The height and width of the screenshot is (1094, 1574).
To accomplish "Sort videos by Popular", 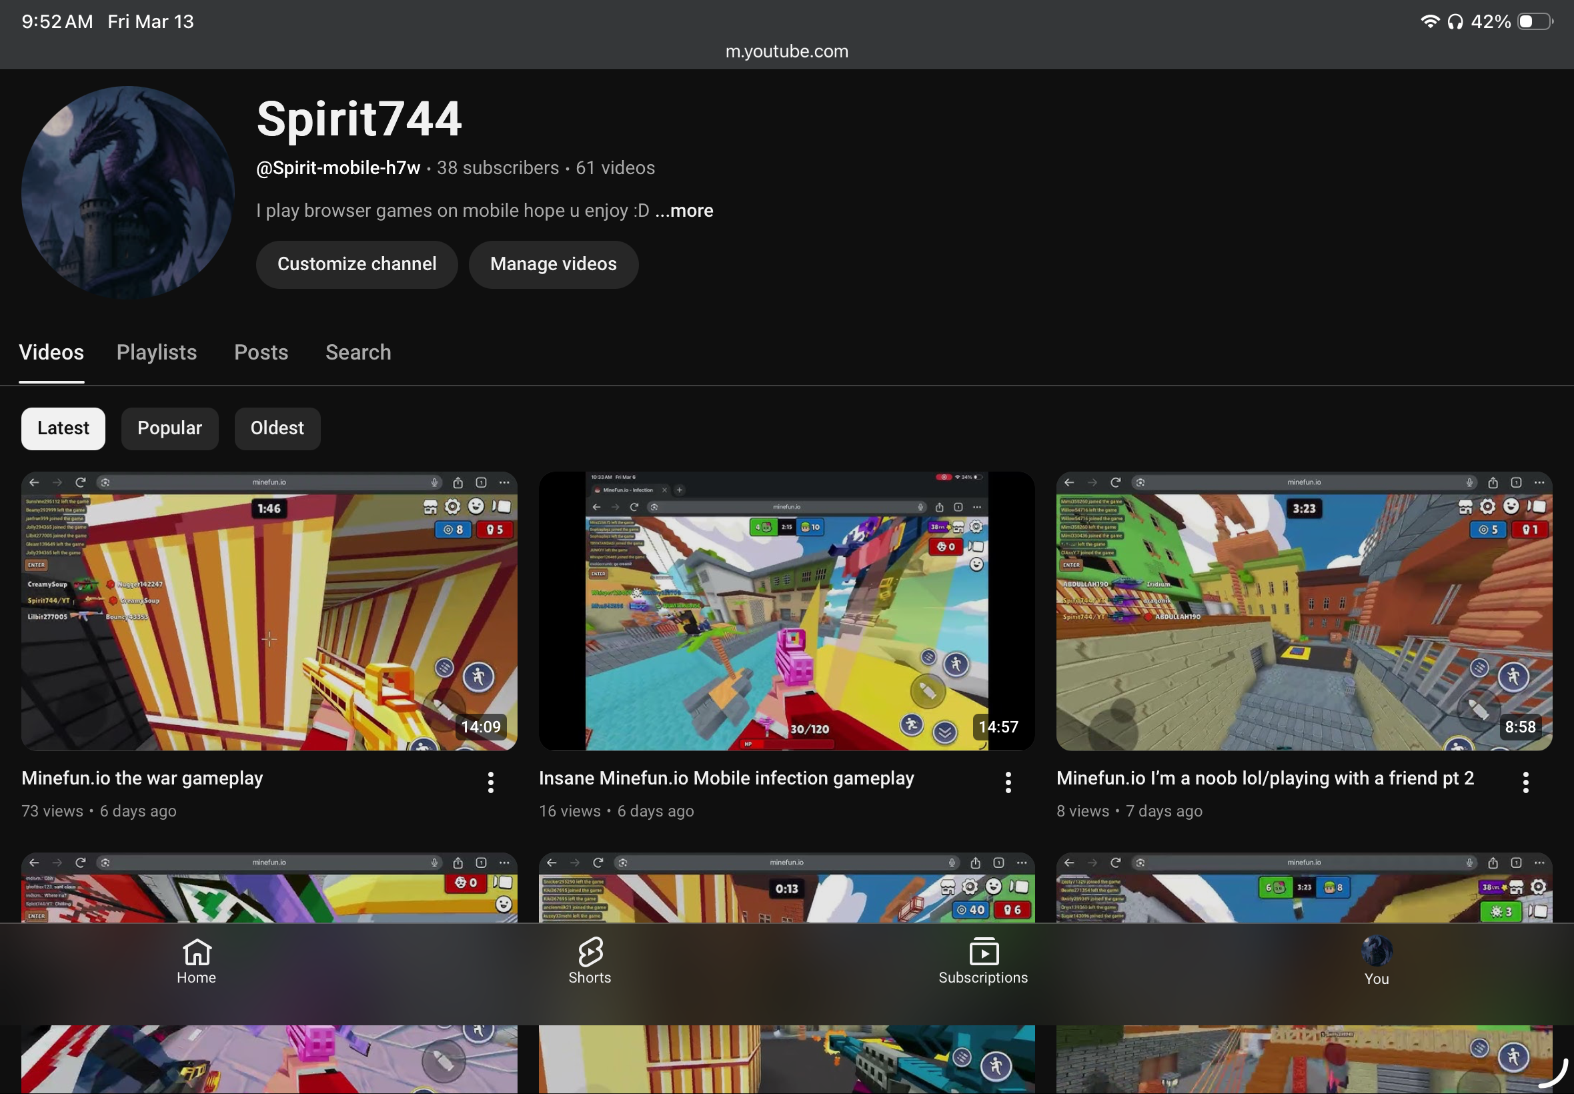I will [169, 428].
